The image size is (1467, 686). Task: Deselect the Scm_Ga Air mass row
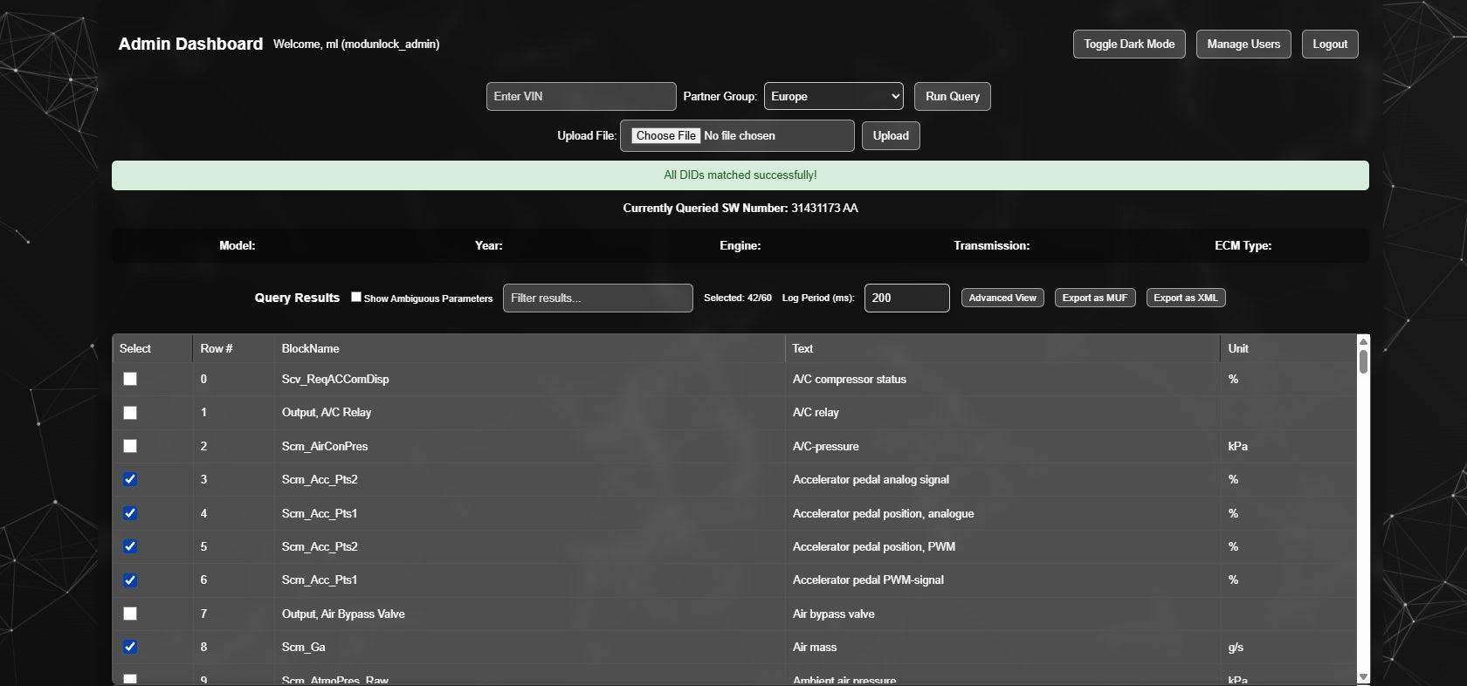click(130, 647)
